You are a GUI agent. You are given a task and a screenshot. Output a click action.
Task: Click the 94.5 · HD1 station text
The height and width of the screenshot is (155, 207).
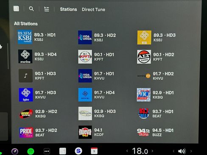163,130
